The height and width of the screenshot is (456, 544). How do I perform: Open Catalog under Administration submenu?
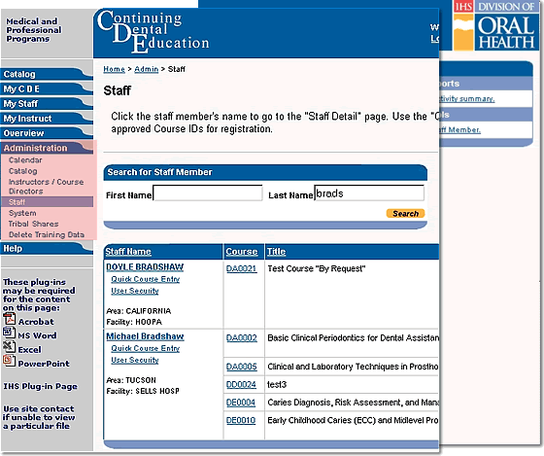23,171
